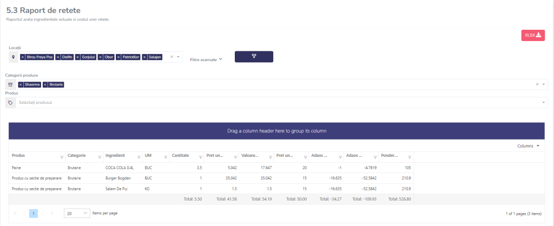Open the filter on the Produs column
Viewport: 554px width, 226px height.
(61, 157)
